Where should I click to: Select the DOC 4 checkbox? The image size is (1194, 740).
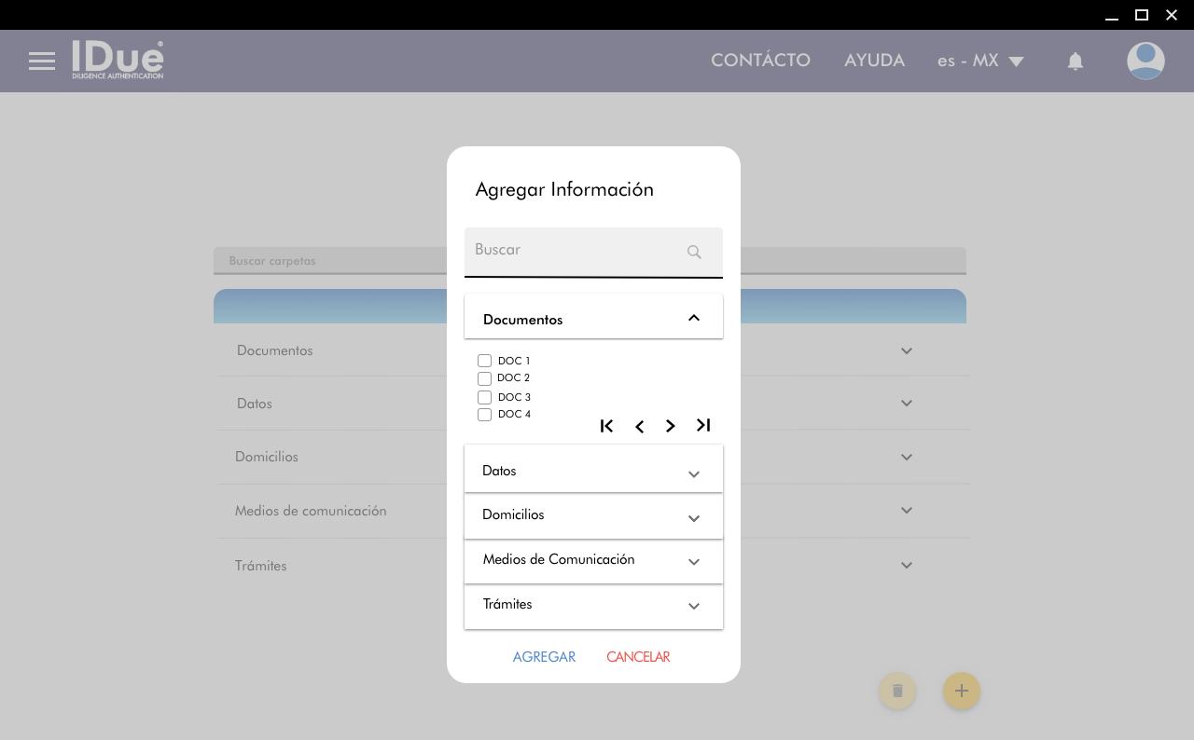click(x=484, y=415)
